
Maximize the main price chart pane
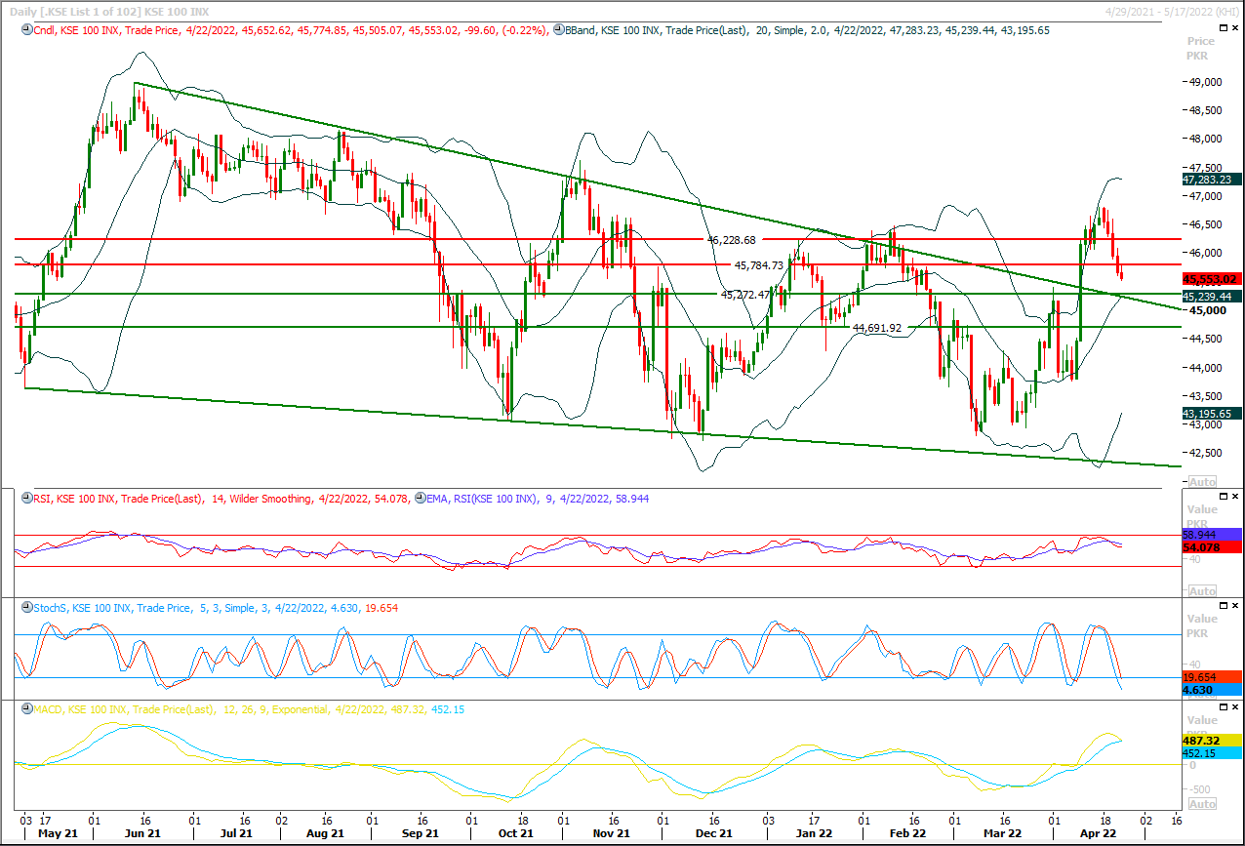pyautogui.click(x=1224, y=29)
